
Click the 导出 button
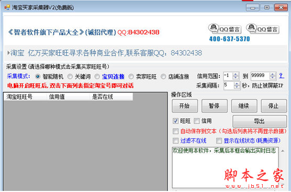pyautogui.click(x=260, y=121)
